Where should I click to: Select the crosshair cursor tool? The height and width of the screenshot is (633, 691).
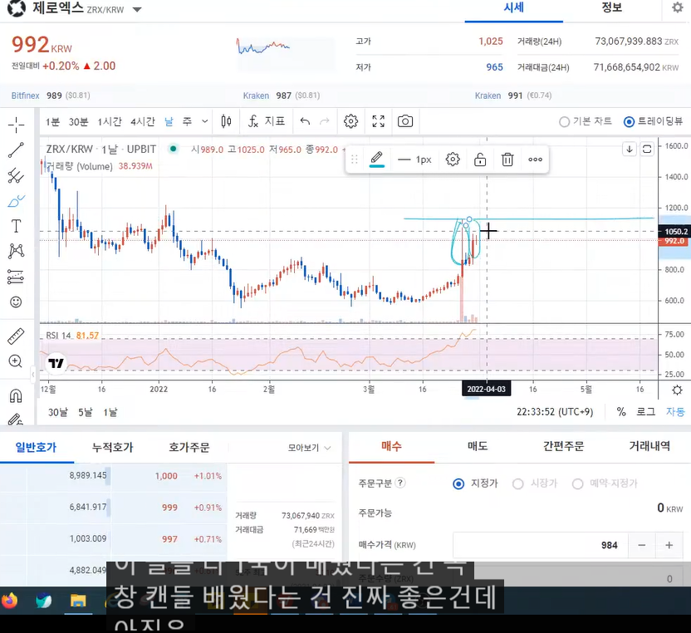click(17, 125)
